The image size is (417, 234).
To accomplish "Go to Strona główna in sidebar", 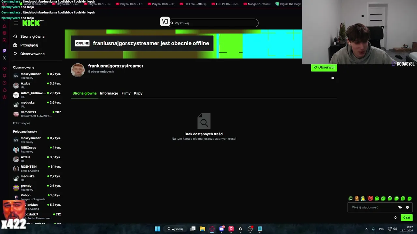I will coord(29,36).
